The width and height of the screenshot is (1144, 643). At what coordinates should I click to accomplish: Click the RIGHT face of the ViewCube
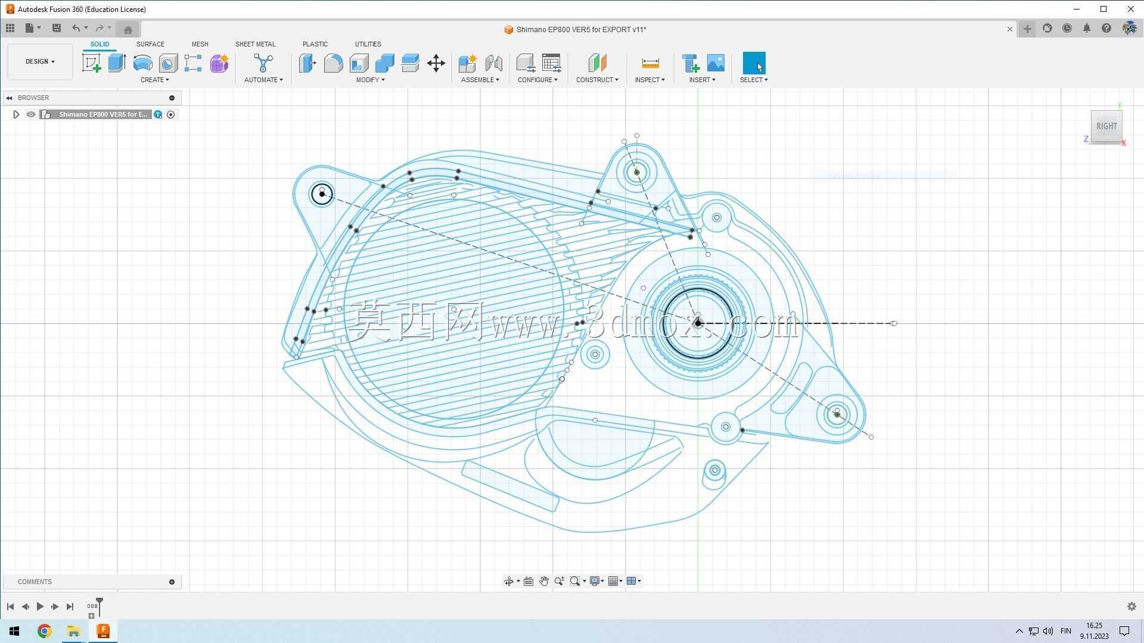pos(1106,126)
